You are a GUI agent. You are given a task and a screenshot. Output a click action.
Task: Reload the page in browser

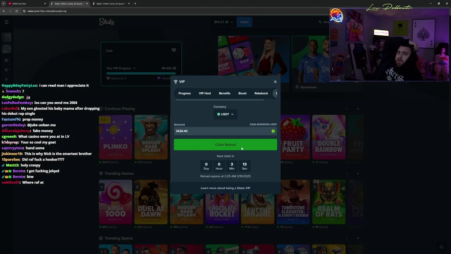[17, 11]
